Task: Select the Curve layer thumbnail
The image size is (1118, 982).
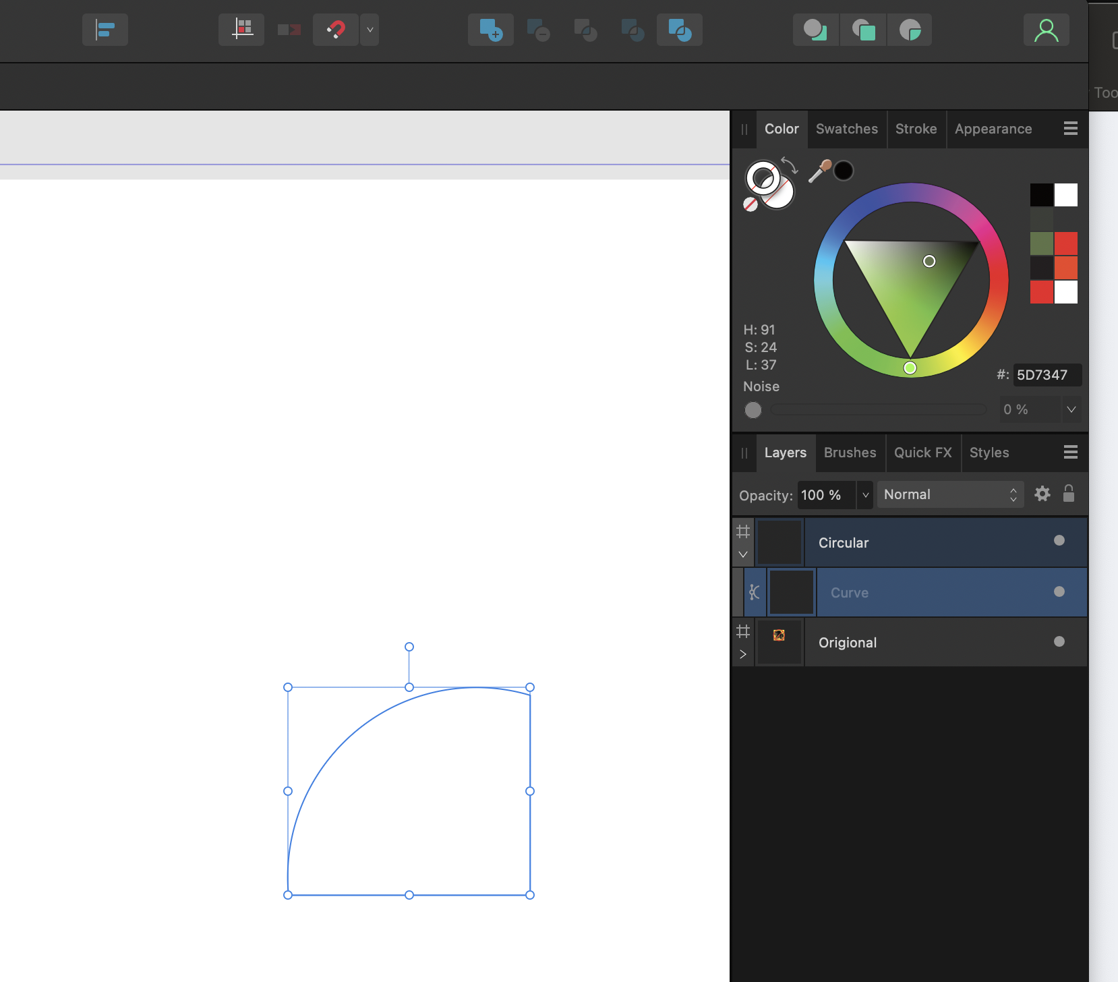Action: pyautogui.click(x=792, y=592)
